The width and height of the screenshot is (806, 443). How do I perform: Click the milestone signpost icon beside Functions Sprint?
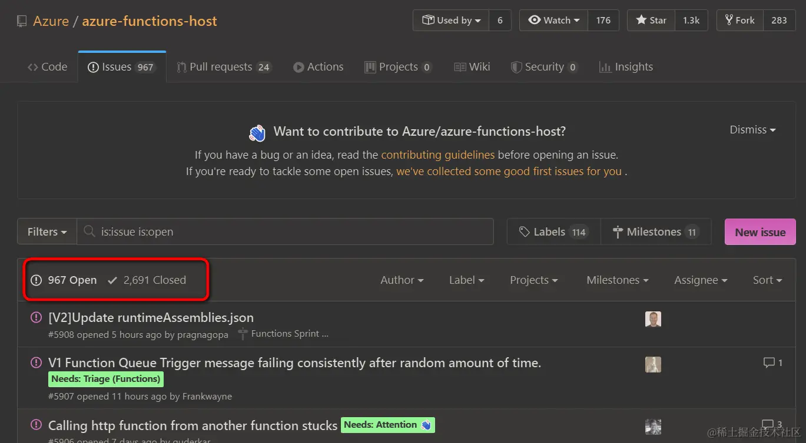tap(243, 334)
